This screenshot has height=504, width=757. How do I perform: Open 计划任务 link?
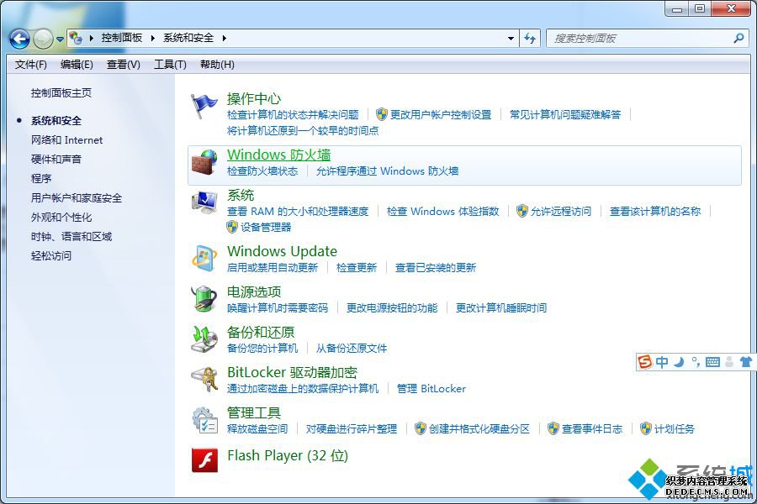[674, 428]
